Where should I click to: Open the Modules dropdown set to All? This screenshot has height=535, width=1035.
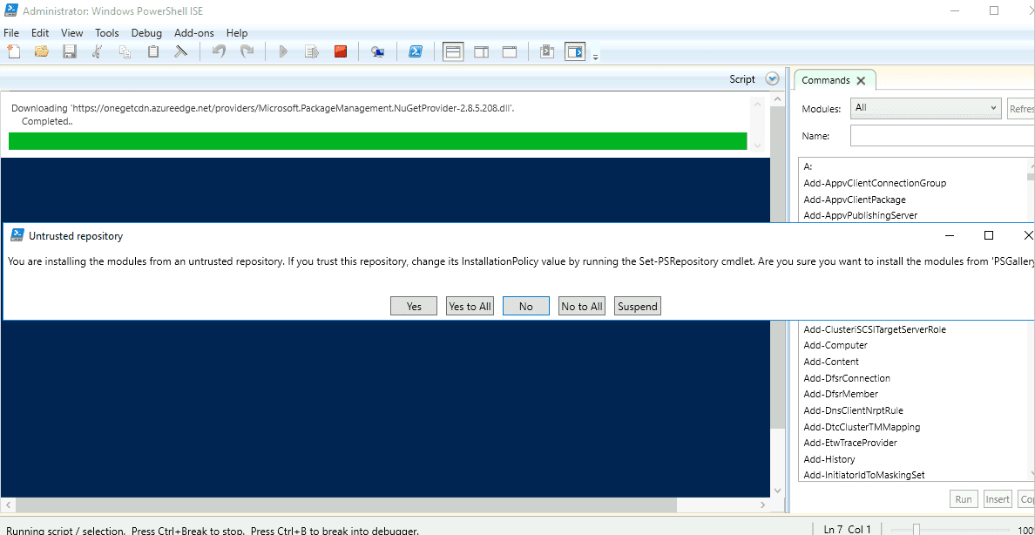tap(925, 108)
